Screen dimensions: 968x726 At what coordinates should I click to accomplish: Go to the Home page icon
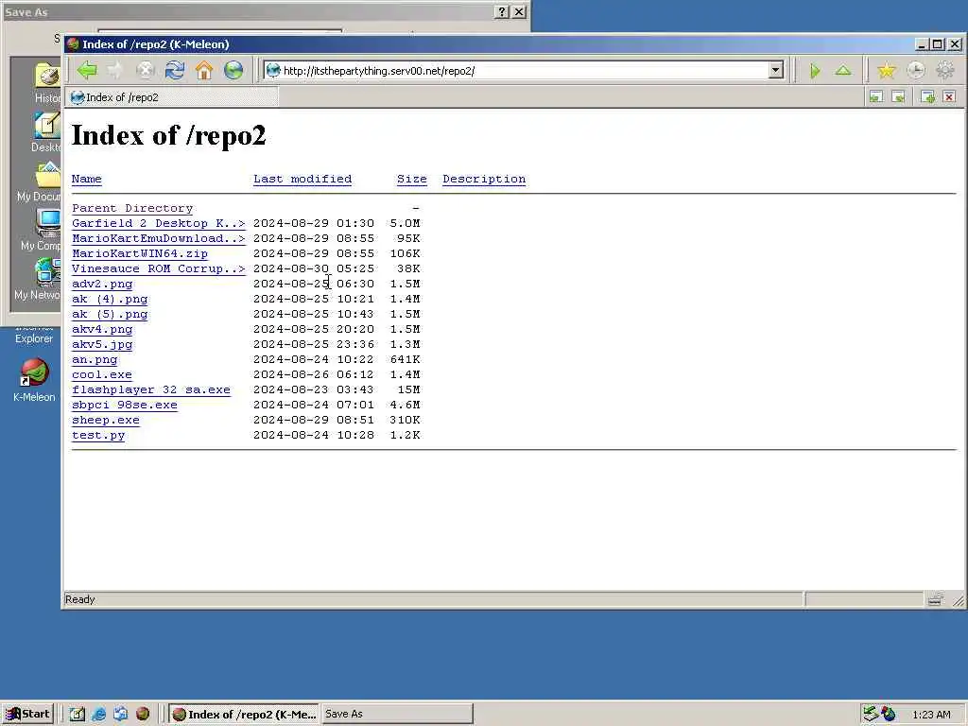click(x=204, y=70)
